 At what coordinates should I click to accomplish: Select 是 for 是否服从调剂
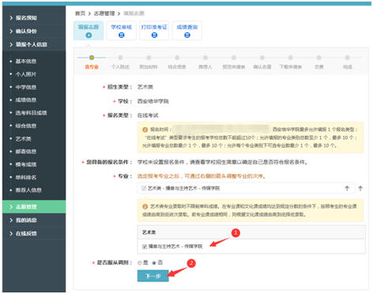point(140,263)
